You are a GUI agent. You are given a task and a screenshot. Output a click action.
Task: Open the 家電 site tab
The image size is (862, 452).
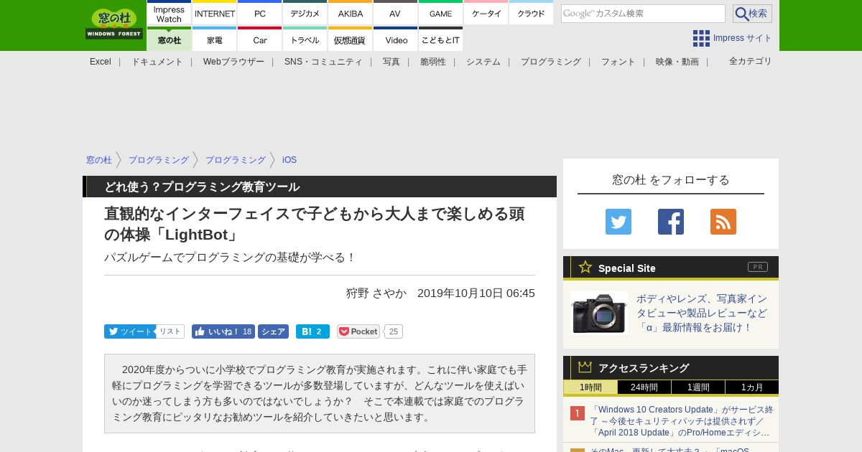215,39
